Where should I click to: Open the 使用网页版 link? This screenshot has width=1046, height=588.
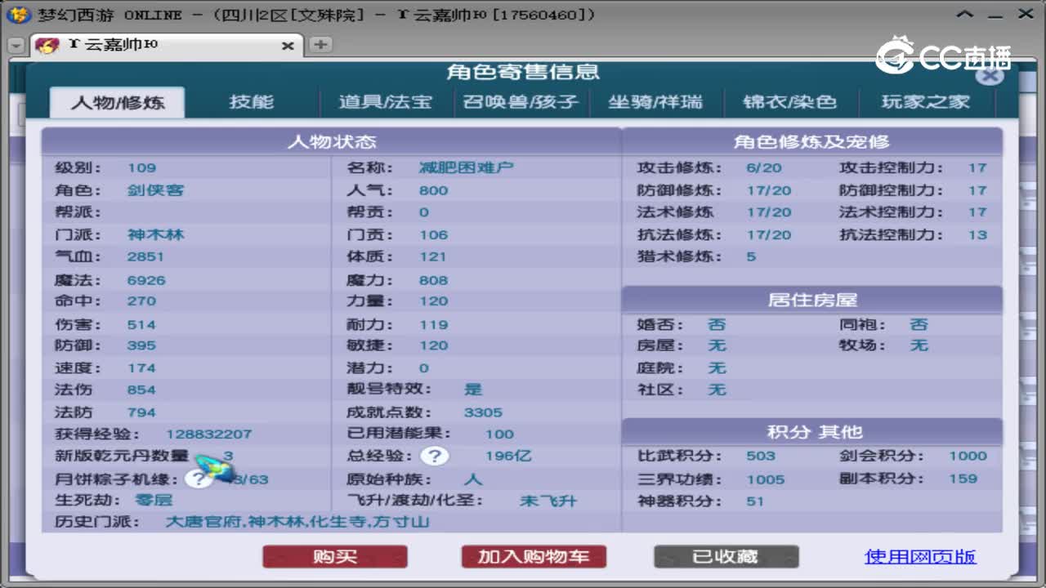(x=920, y=557)
